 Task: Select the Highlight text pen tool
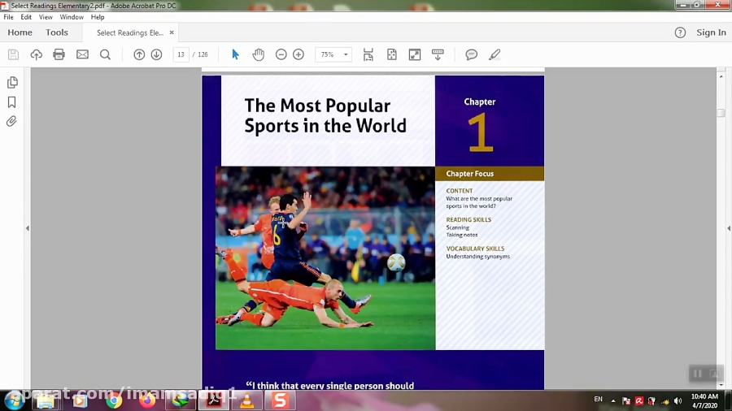[495, 54]
